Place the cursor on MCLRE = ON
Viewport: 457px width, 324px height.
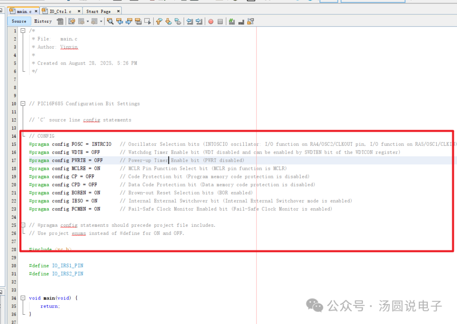[86, 169]
